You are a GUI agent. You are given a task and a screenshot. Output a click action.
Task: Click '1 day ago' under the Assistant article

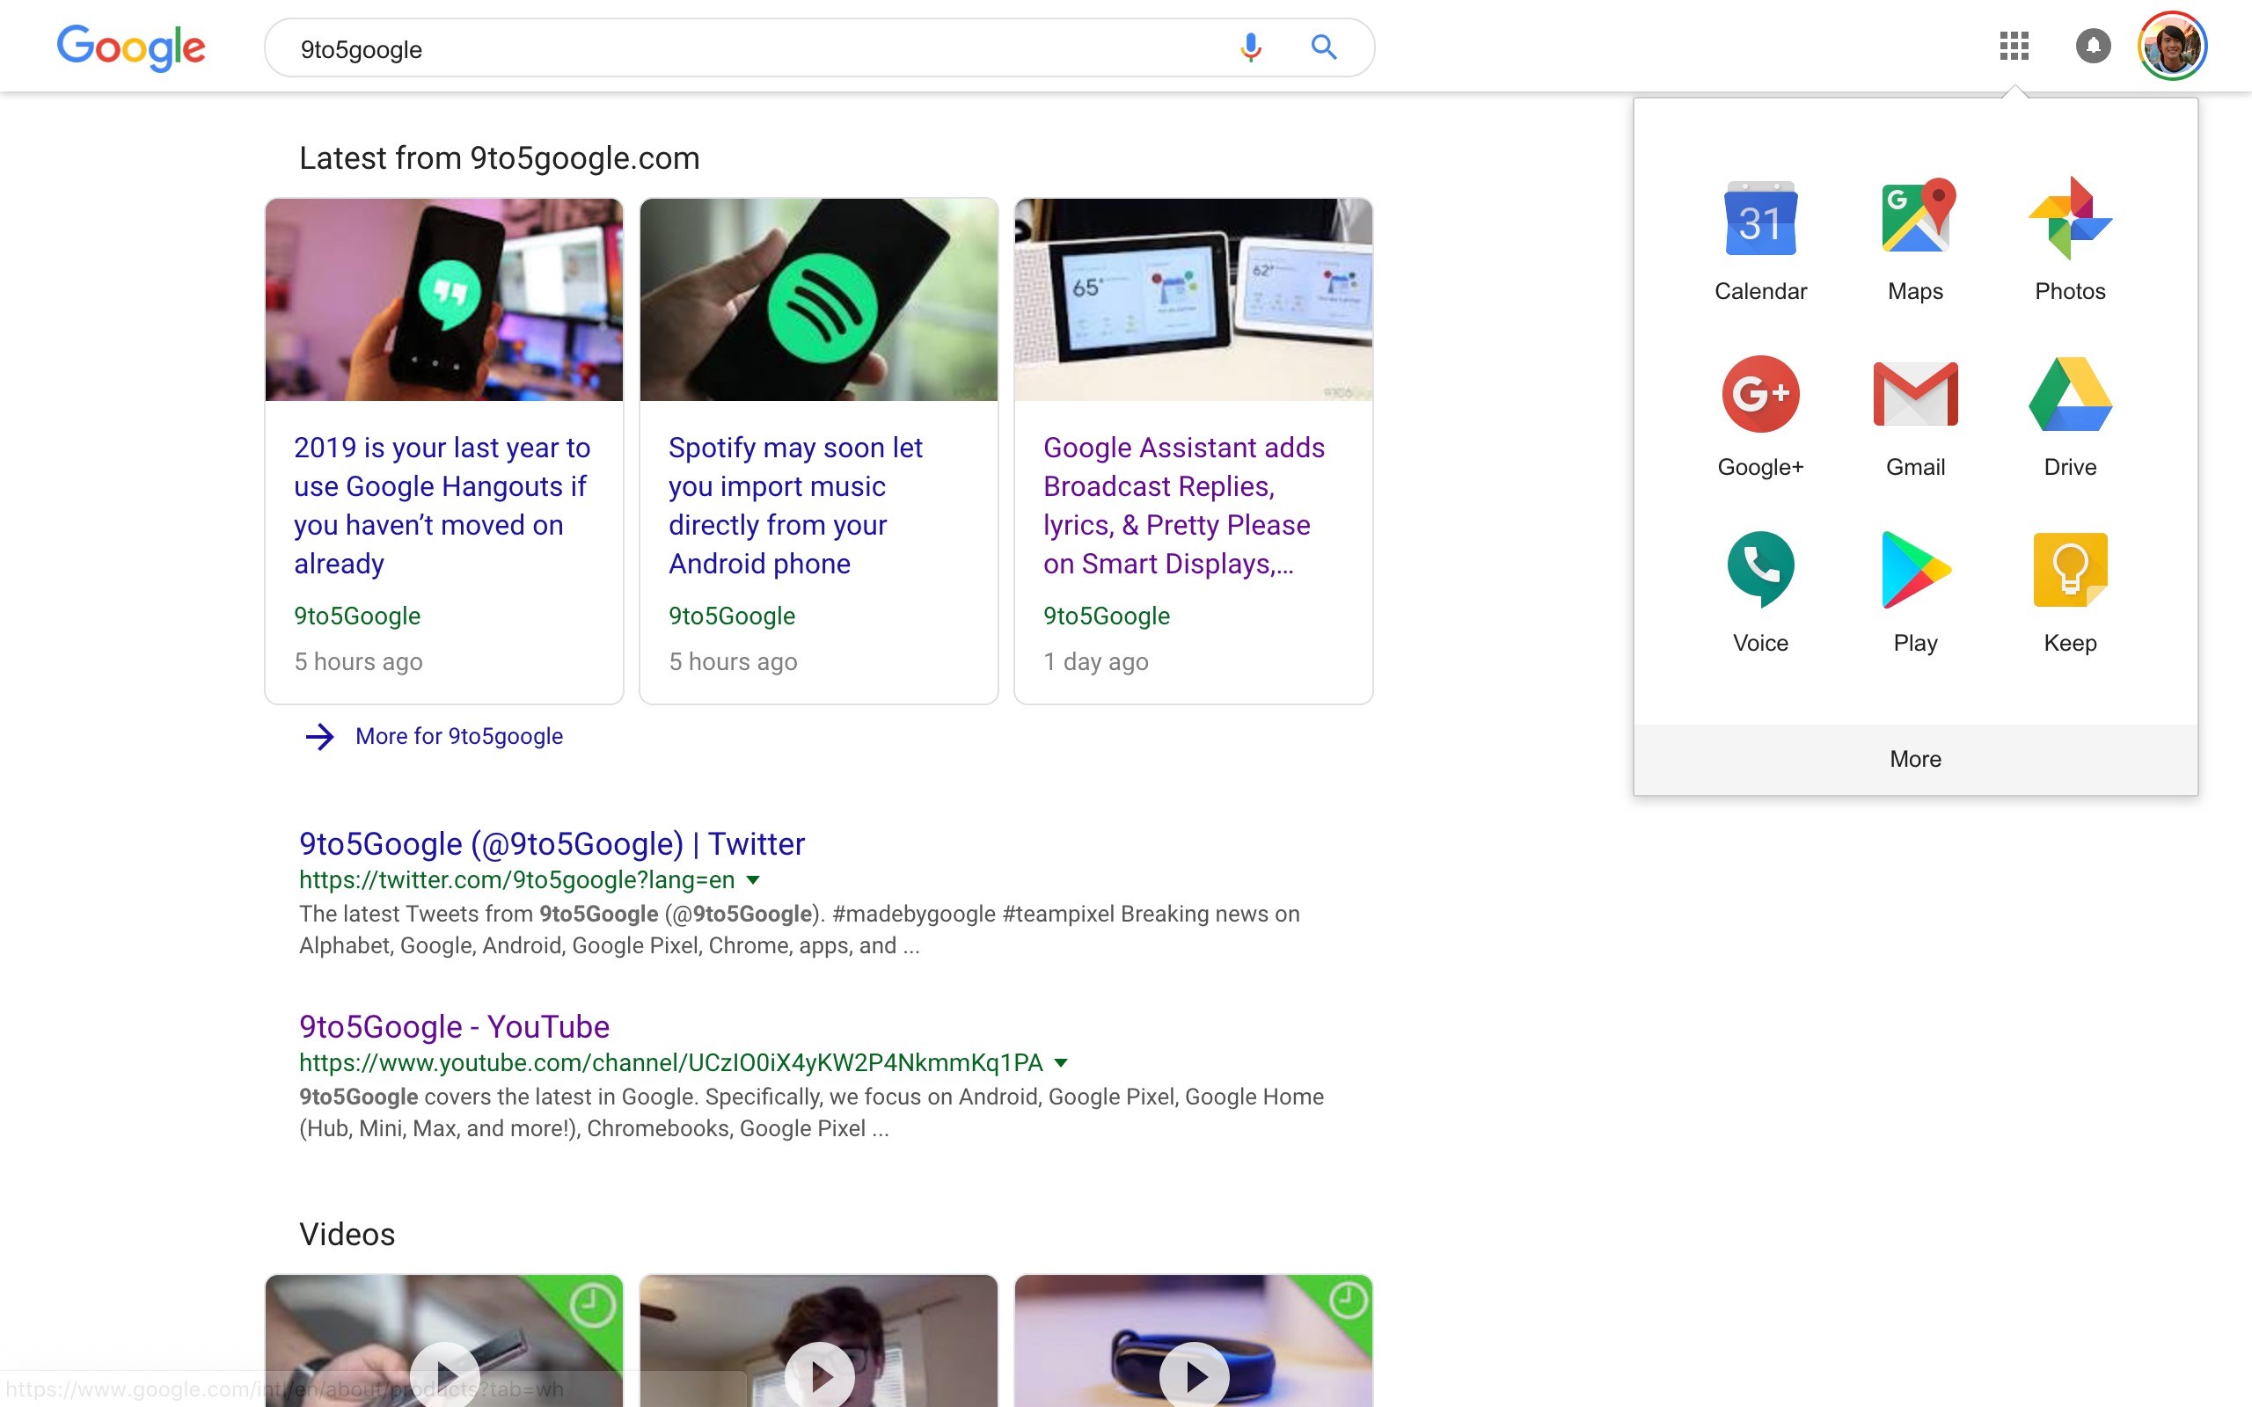[1095, 661]
